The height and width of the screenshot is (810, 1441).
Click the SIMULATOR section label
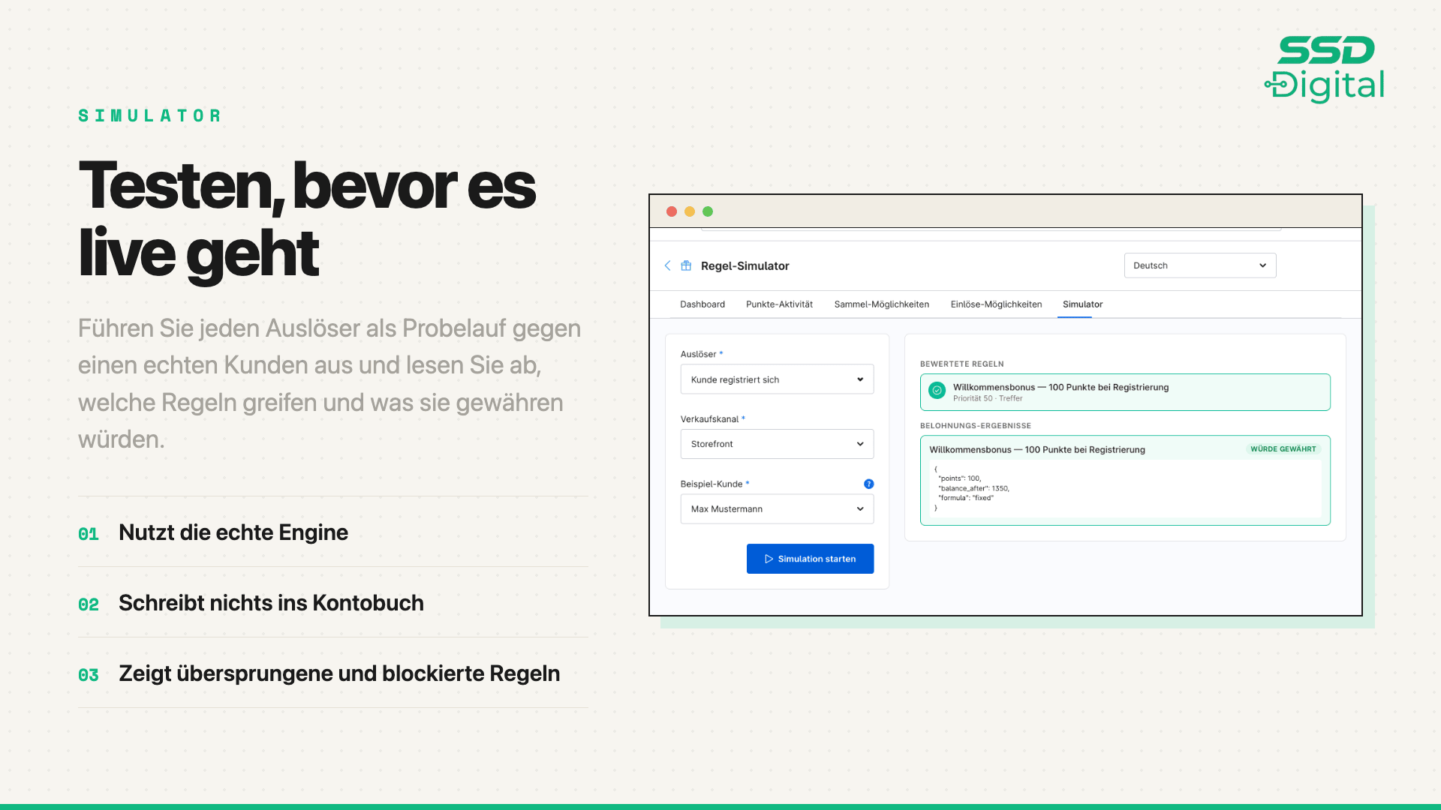[150, 115]
